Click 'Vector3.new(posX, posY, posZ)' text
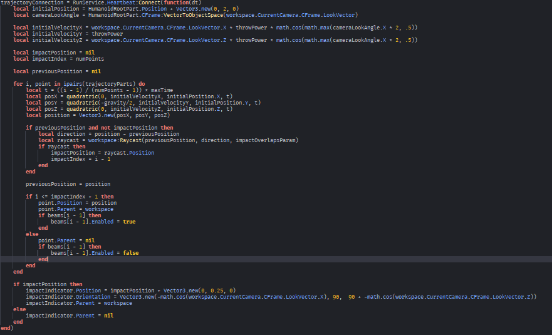 tap(124, 115)
